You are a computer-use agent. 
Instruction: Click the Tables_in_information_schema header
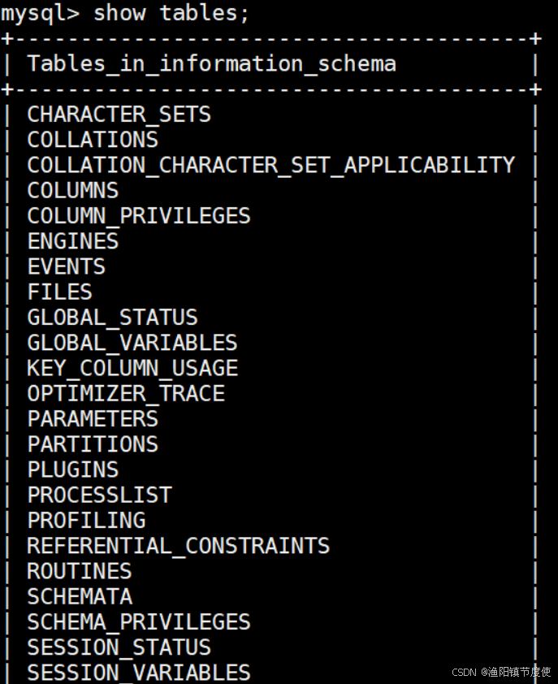pos(212,64)
